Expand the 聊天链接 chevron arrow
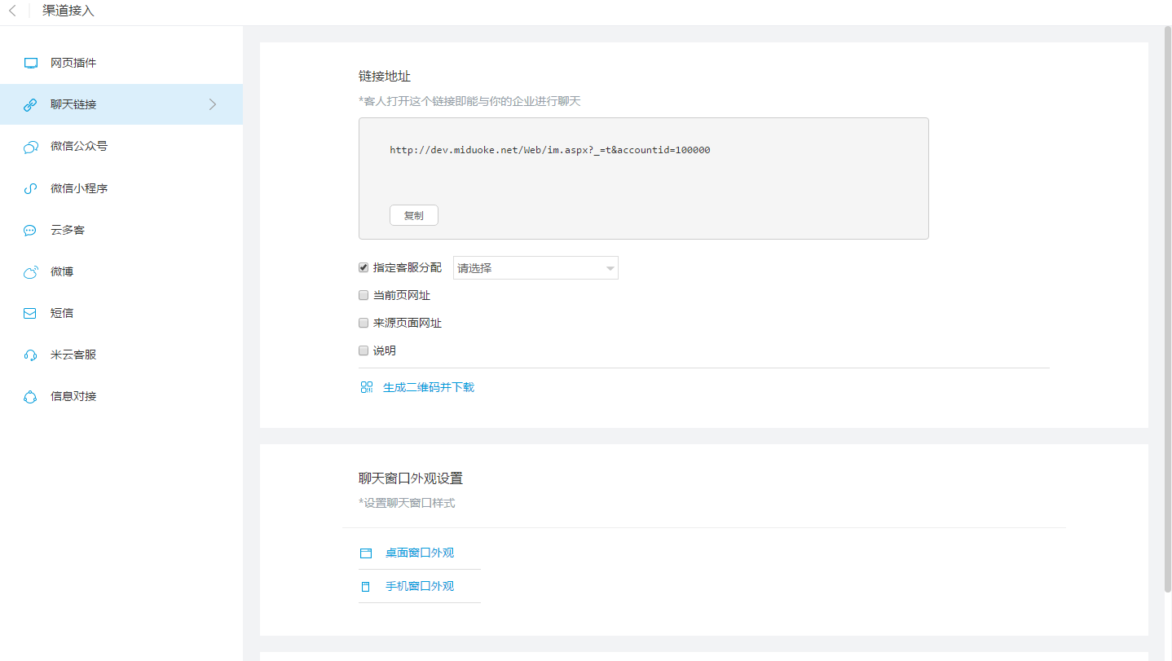This screenshot has width=1172, height=661. point(213,104)
